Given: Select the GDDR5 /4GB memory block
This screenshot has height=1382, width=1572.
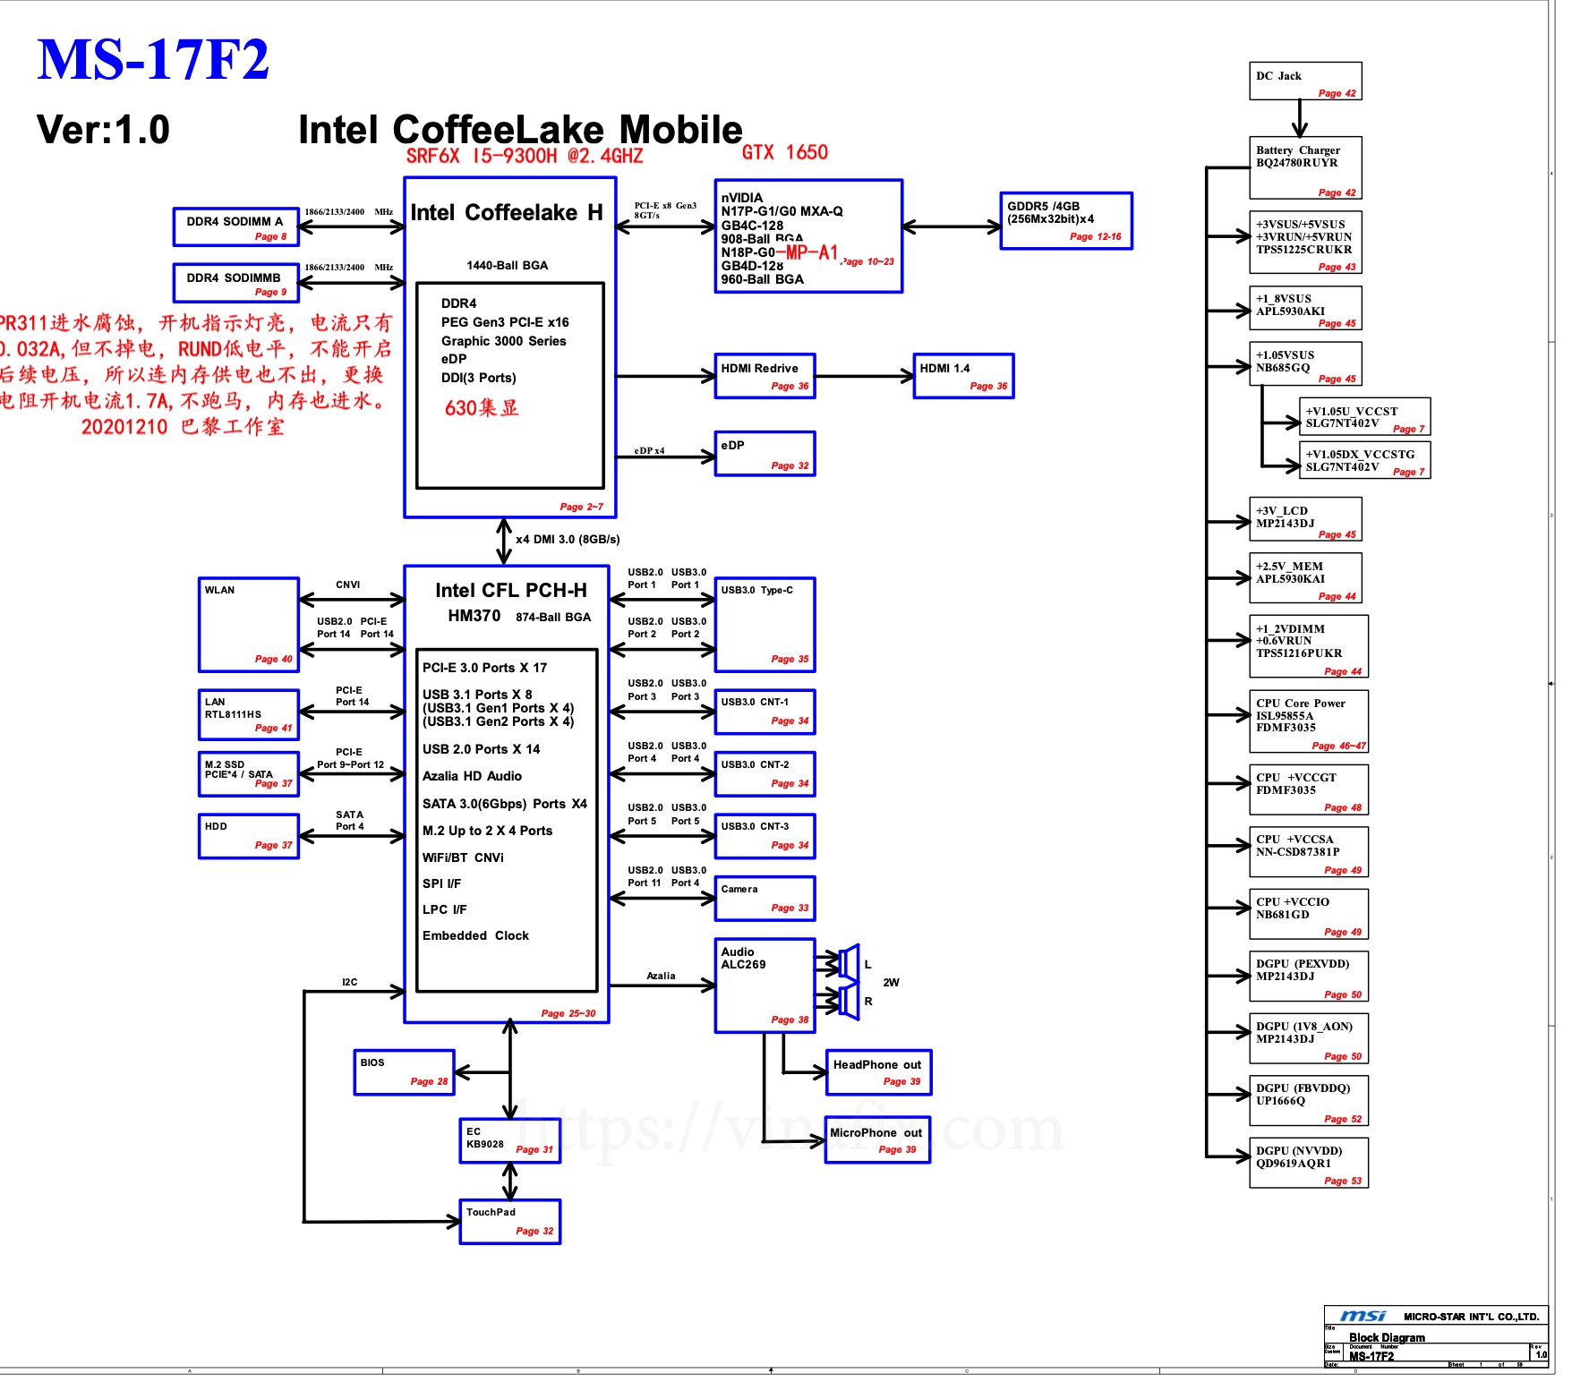Looking at the screenshot, I should point(1066,221).
